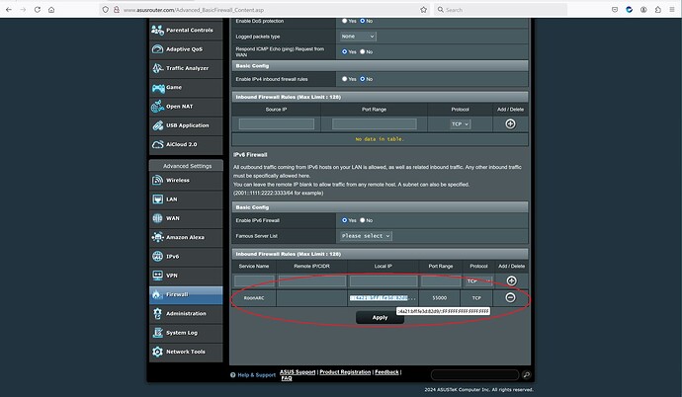Click the Wireless settings icon
682x397 pixels.
click(157, 181)
